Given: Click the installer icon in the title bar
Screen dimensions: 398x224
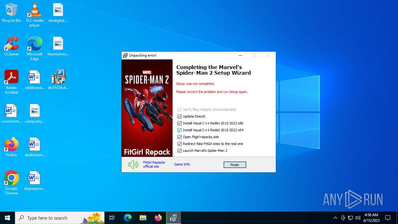Looking at the screenshot, I should point(125,55).
